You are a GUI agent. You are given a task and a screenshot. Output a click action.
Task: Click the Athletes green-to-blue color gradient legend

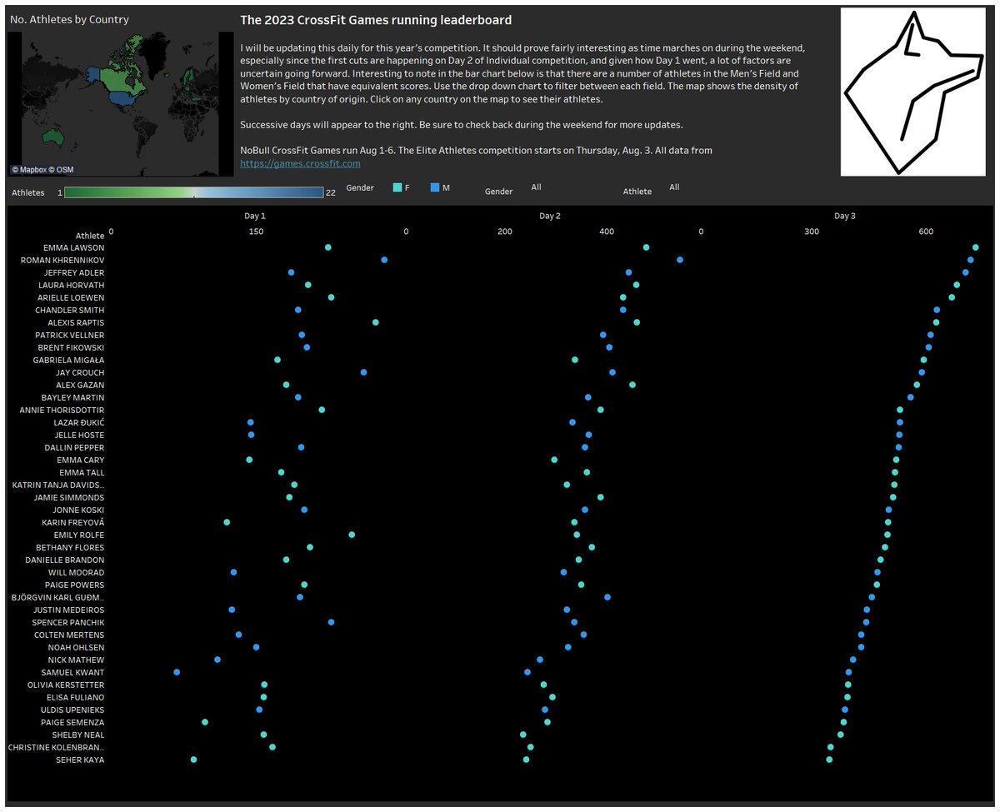point(193,192)
